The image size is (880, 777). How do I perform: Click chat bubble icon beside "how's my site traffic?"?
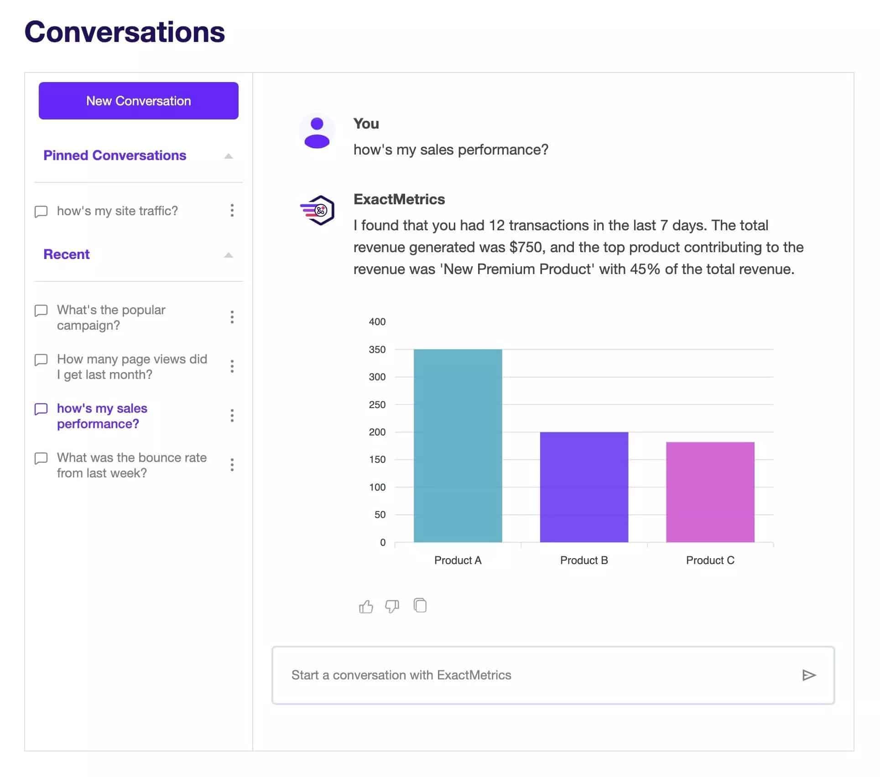click(41, 212)
